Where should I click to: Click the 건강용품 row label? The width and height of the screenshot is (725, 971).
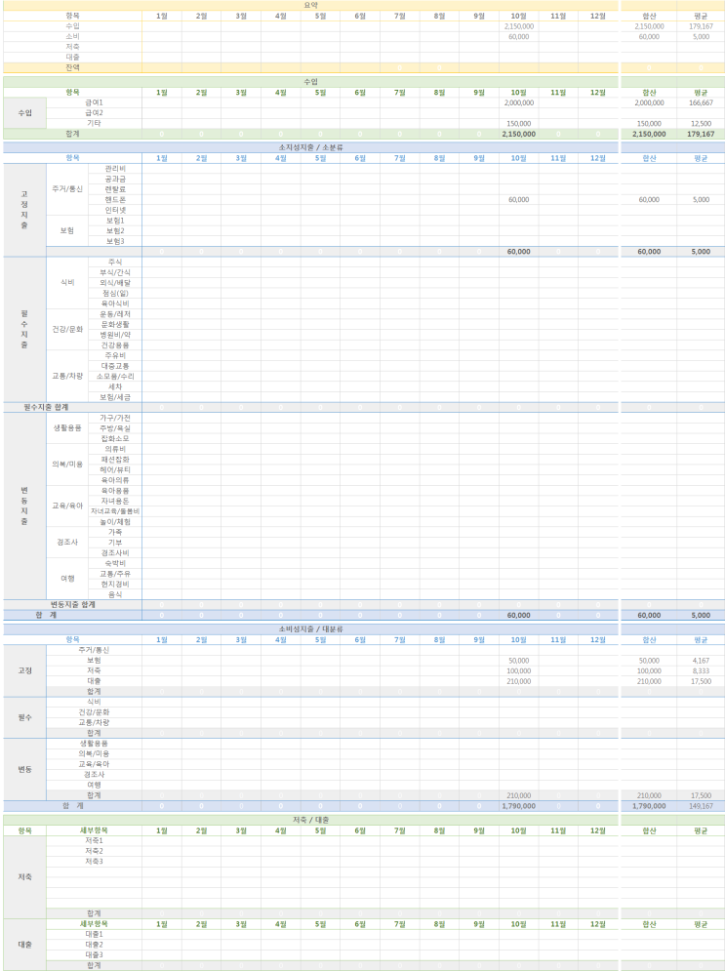[115, 345]
